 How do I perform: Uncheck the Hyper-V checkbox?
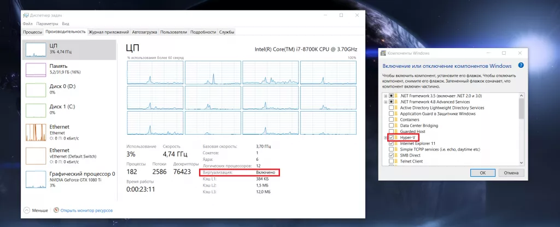tap(392, 138)
